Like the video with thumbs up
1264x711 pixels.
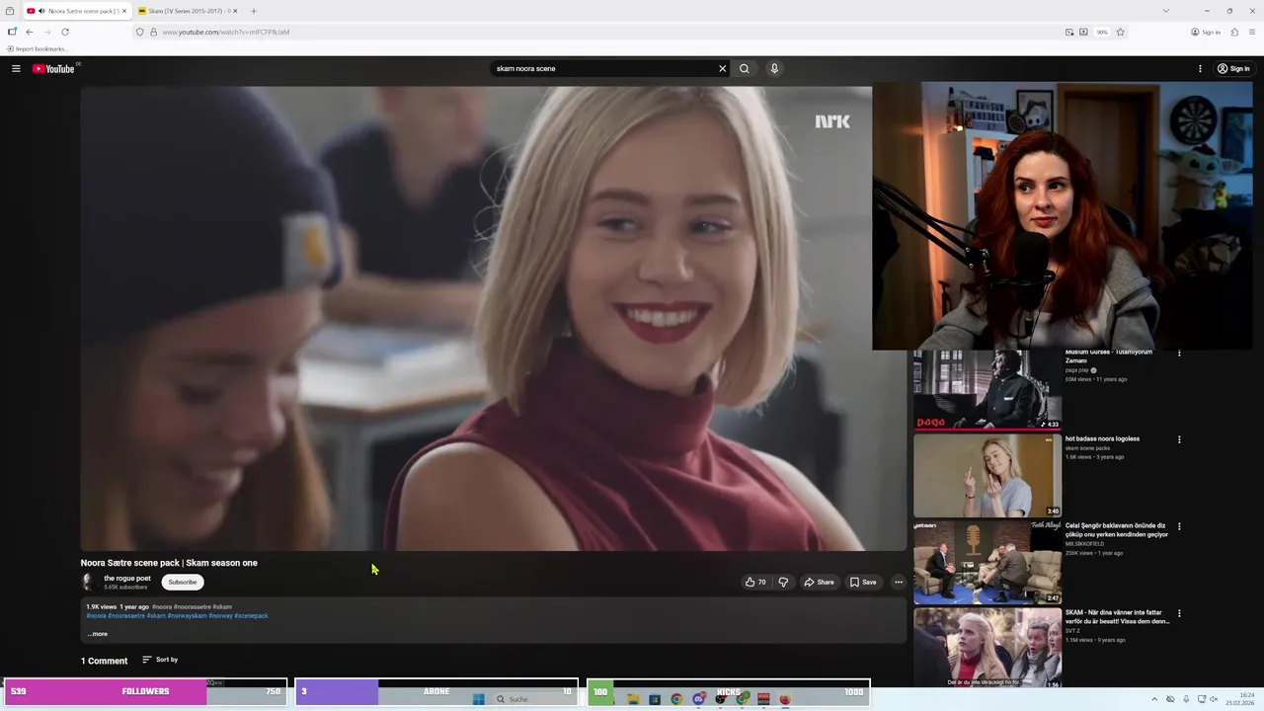(x=755, y=582)
